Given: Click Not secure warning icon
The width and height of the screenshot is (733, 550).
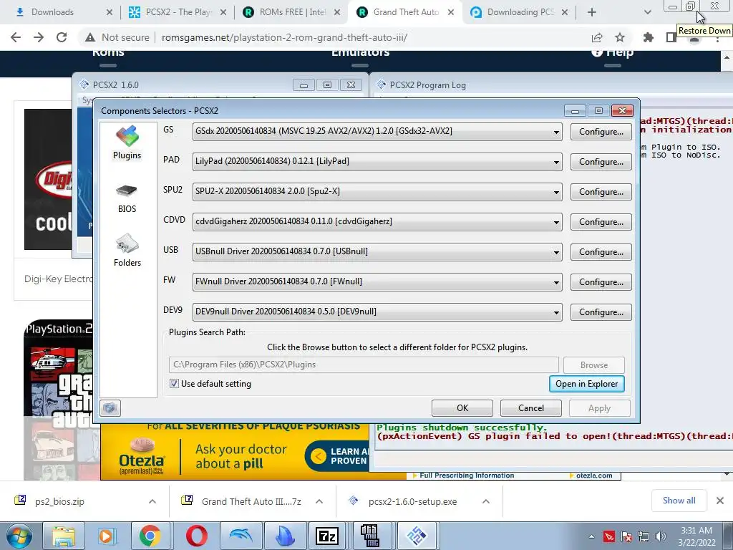Looking at the screenshot, I should [89, 37].
